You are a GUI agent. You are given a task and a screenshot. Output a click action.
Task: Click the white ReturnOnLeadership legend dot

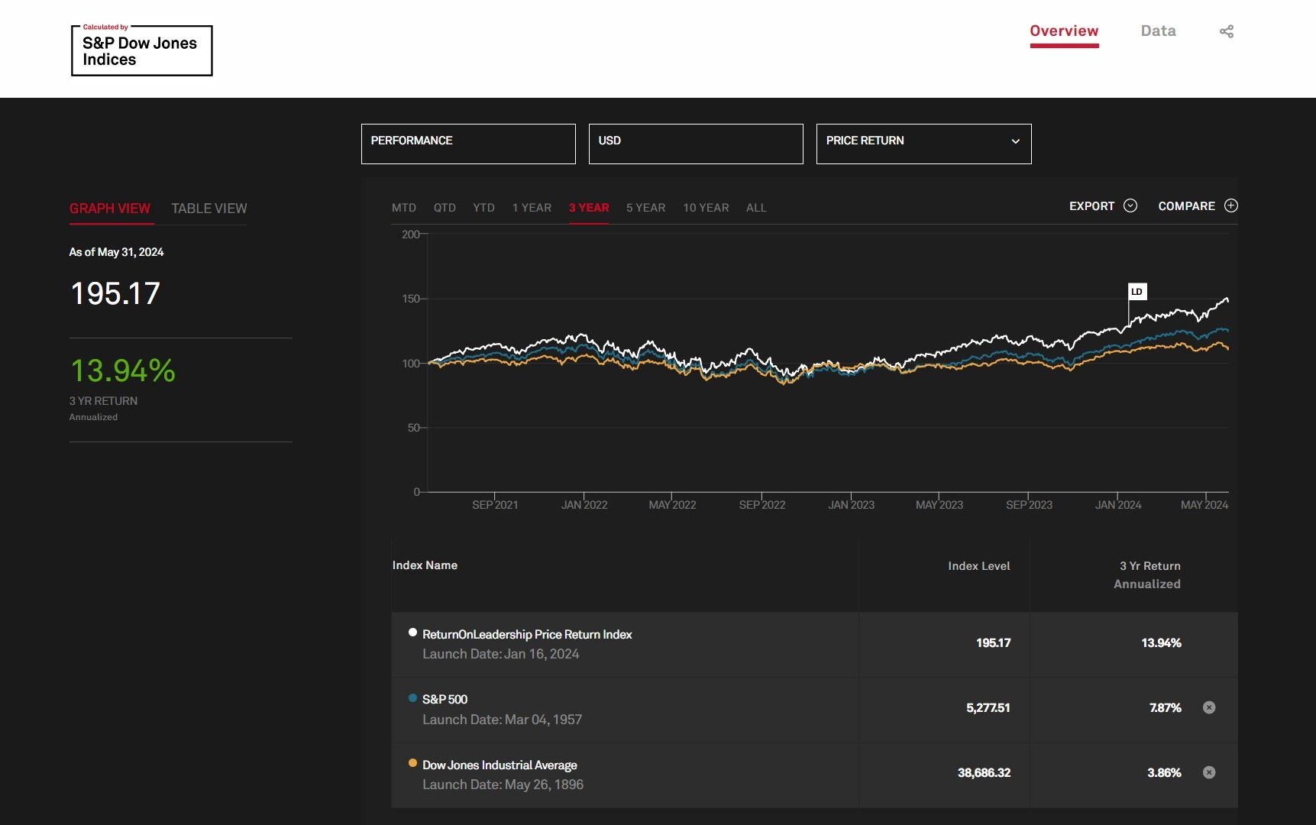(412, 632)
